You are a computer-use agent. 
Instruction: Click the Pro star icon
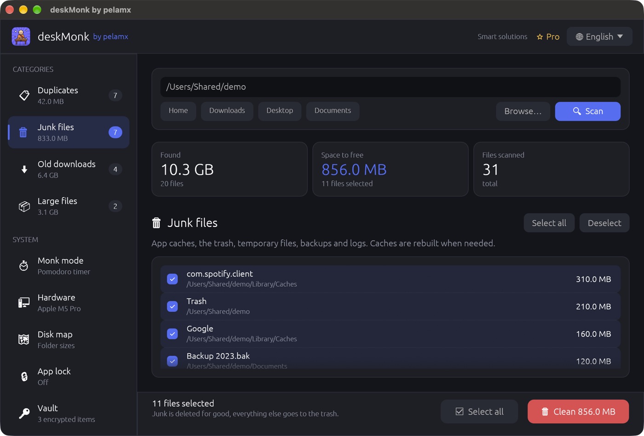540,37
